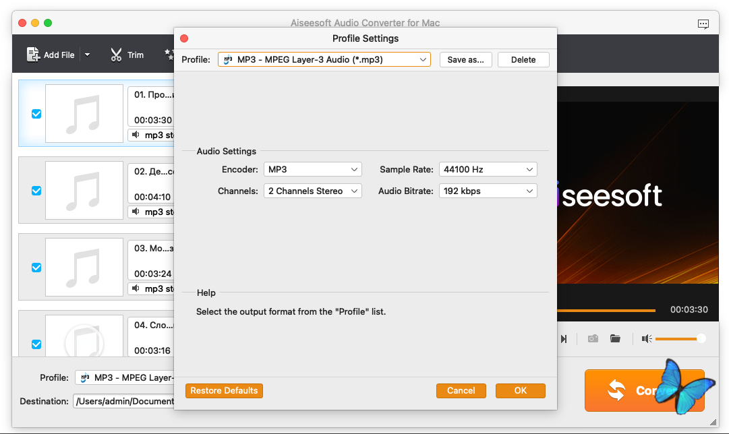The height and width of the screenshot is (434, 729).
Task: Open the Profile dropdown in Profile Settings
Action: point(324,59)
